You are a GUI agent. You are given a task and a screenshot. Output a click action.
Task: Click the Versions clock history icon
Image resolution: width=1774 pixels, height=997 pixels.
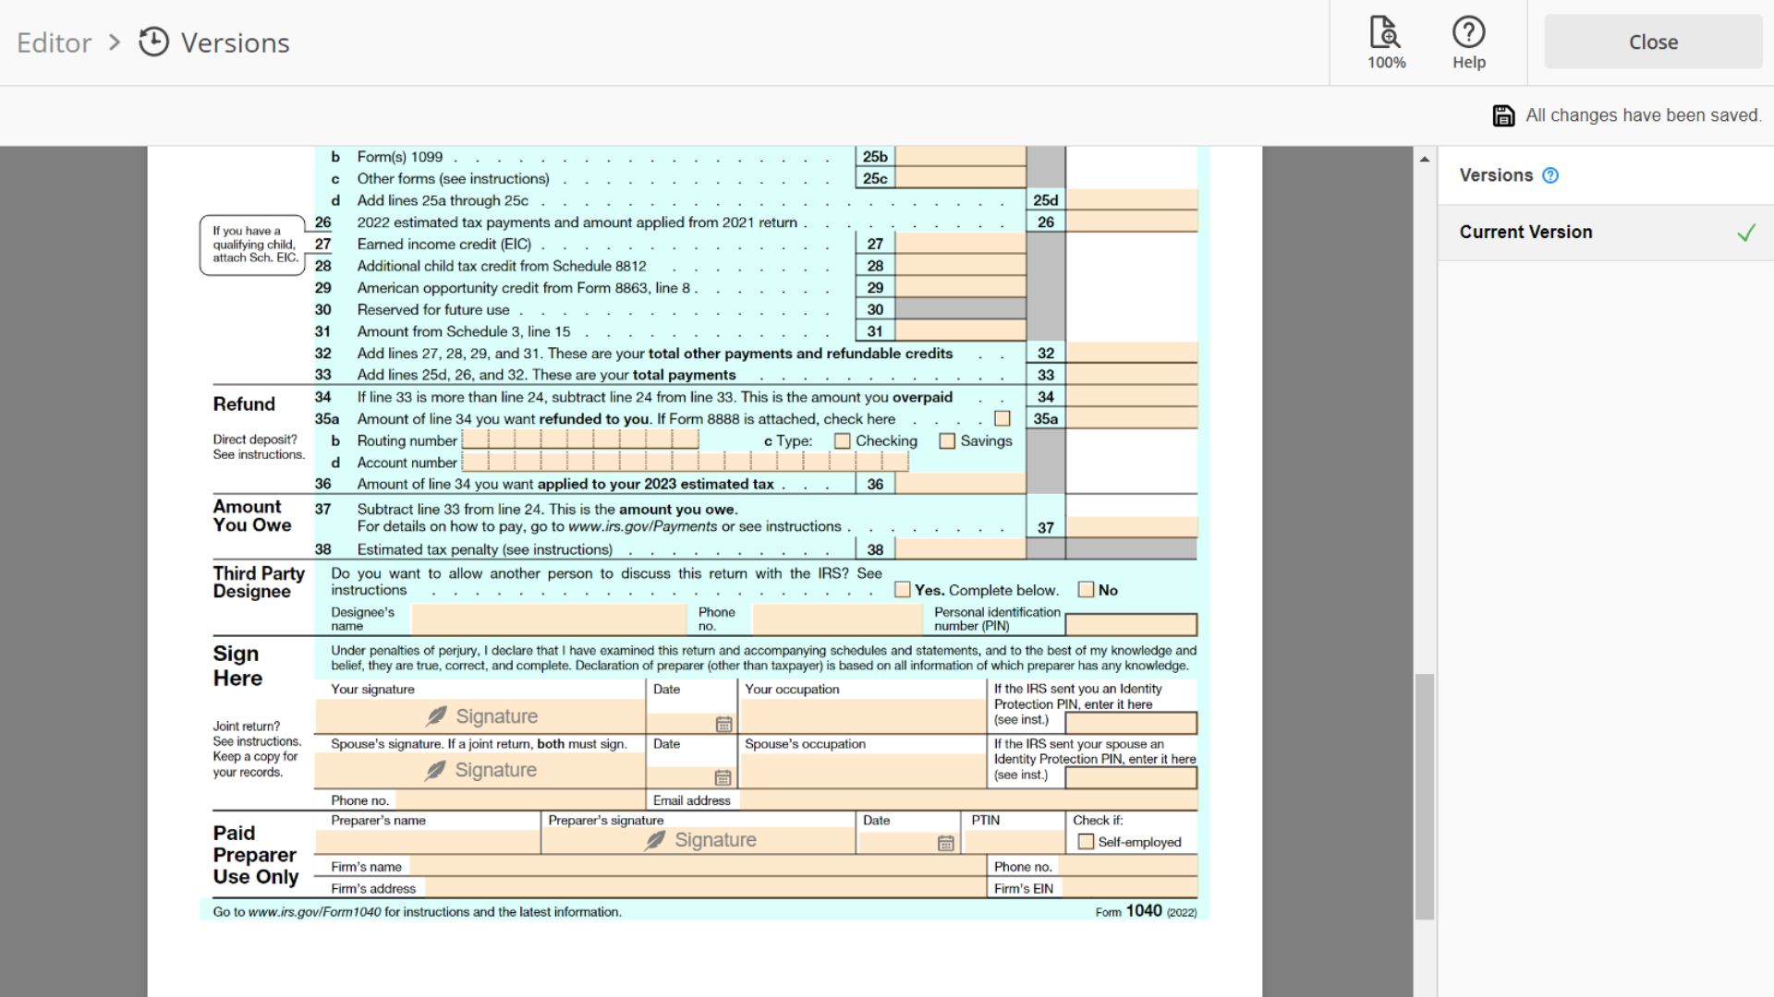tap(153, 42)
